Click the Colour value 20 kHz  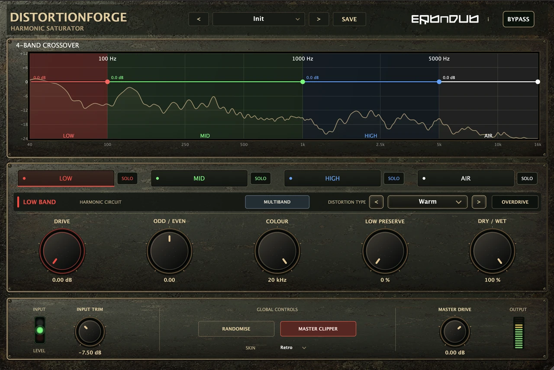(x=277, y=280)
